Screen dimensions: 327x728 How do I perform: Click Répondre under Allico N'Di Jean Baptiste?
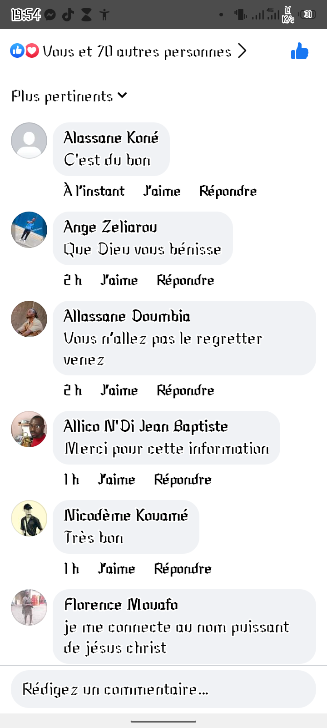click(183, 480)
